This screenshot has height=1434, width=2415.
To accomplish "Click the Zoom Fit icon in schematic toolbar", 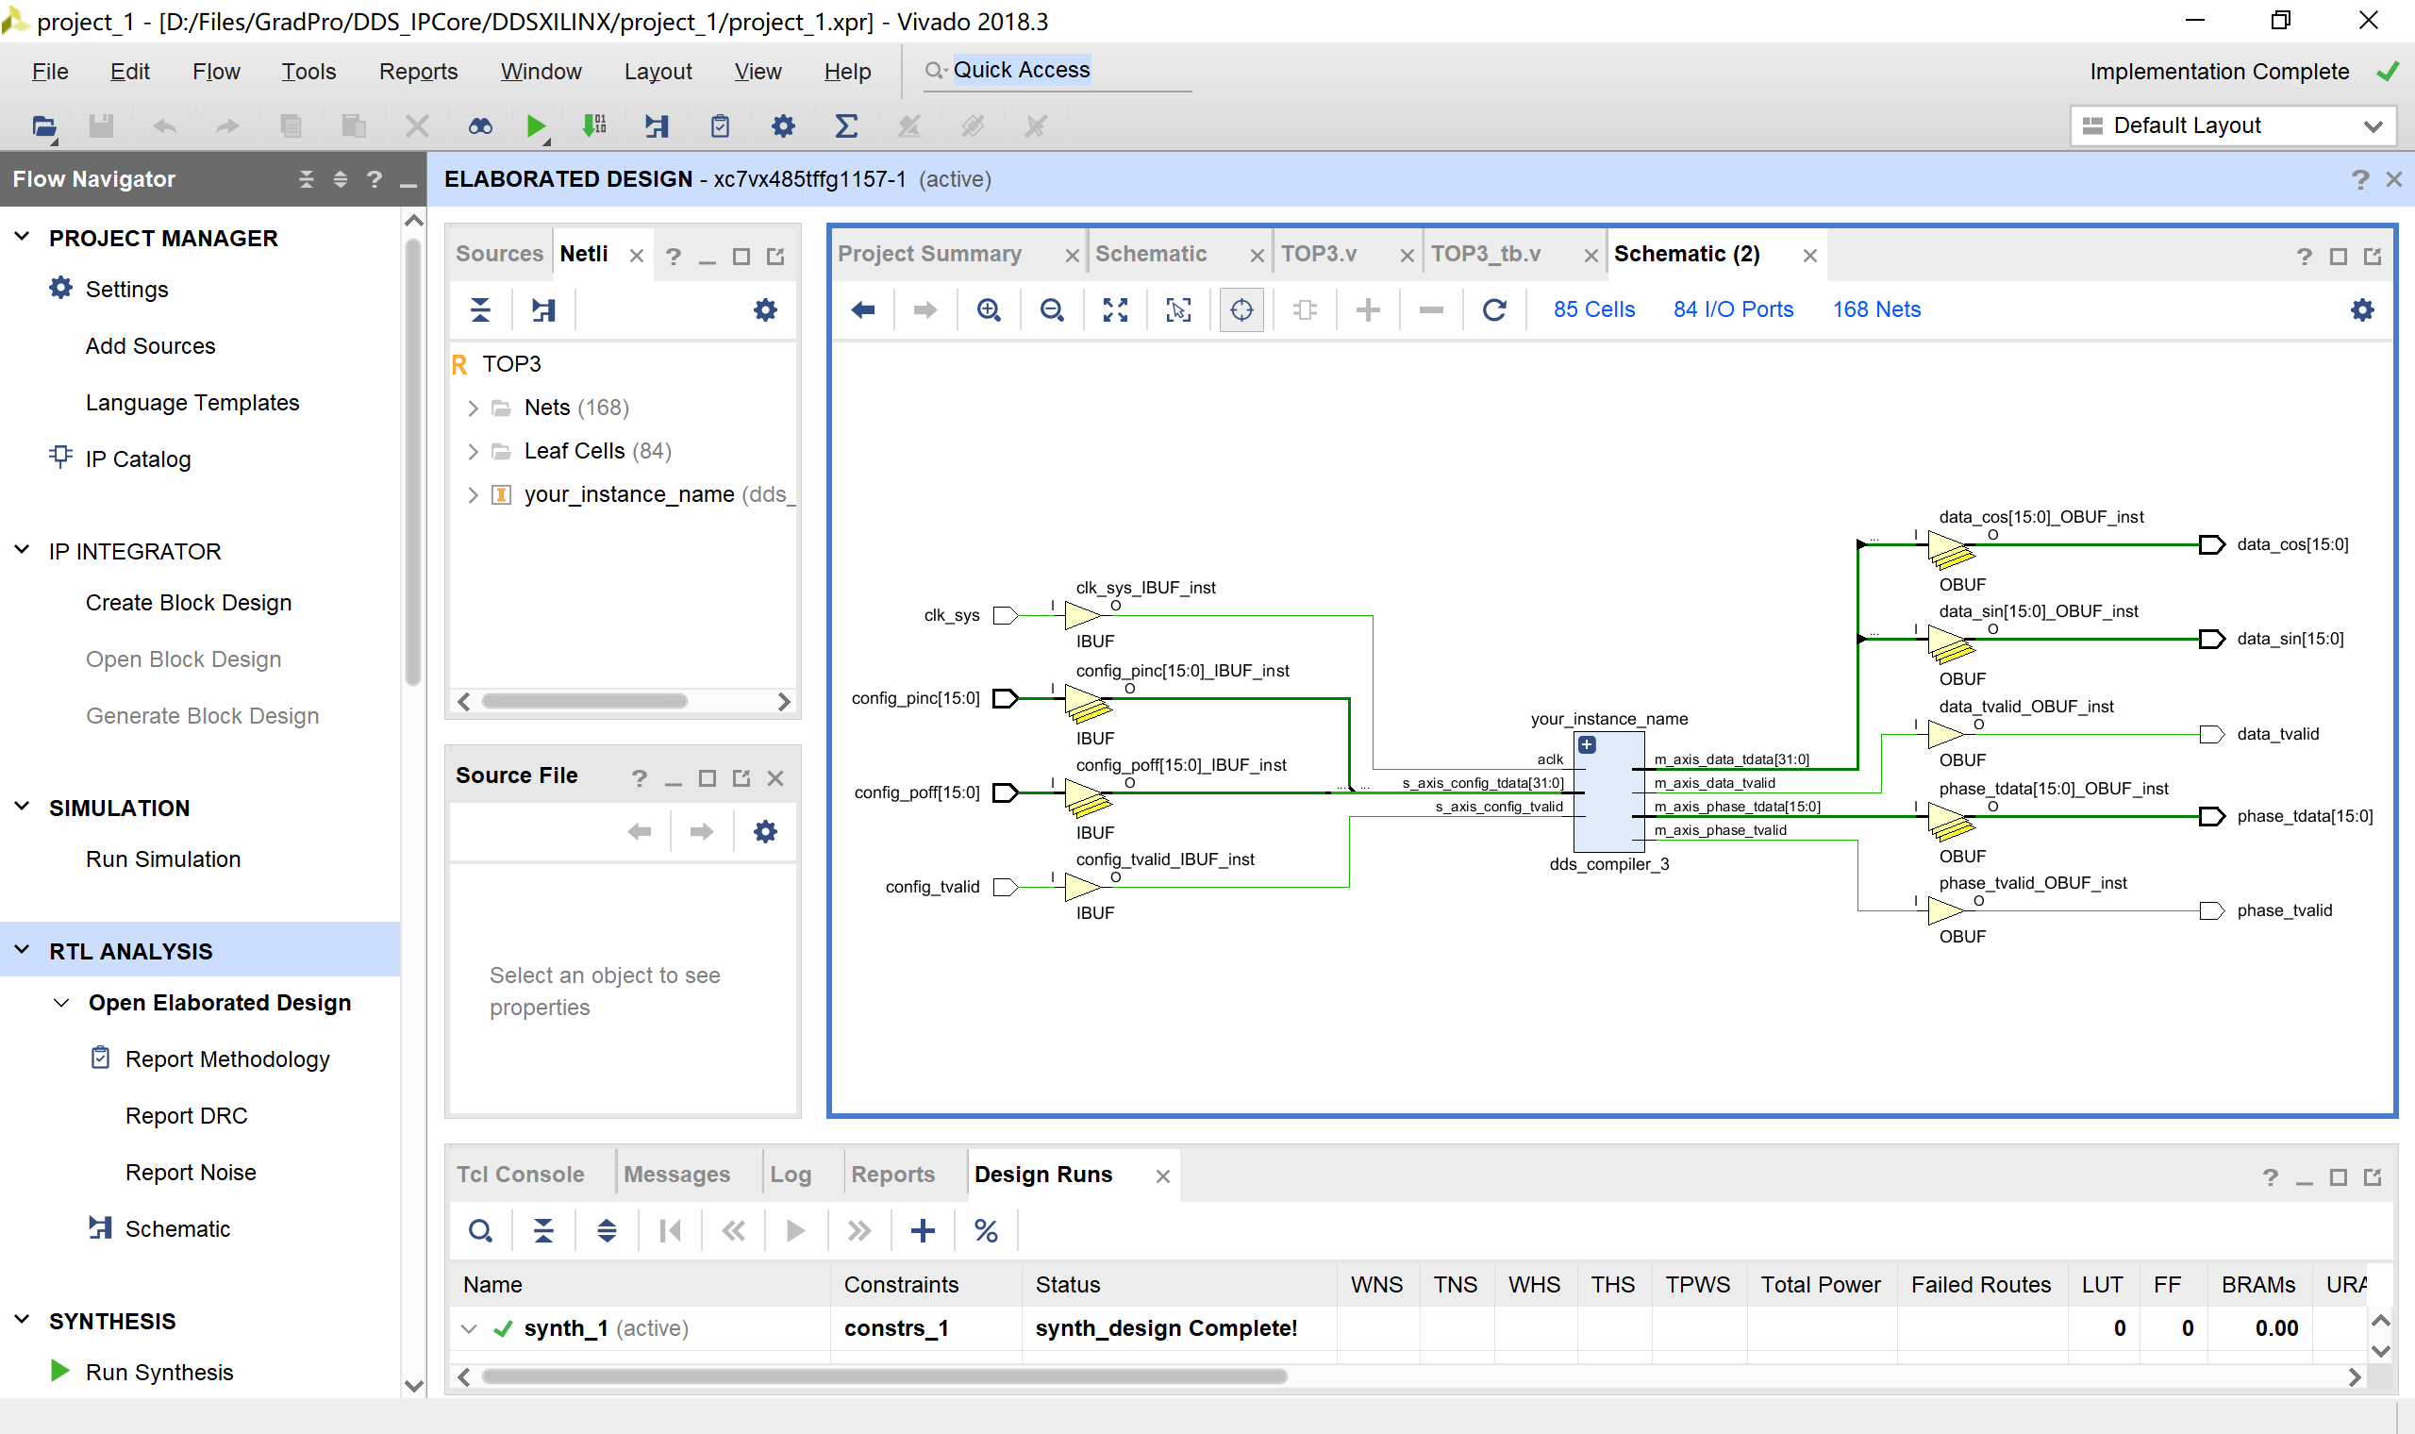I will (x=1115, y=309).
